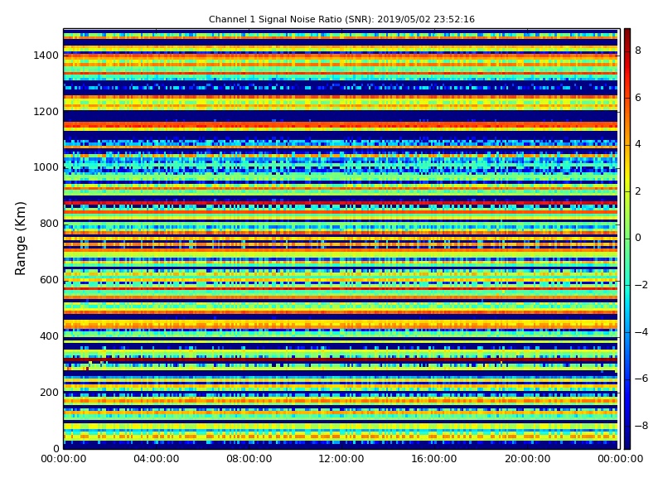Click the colorbar tick label 8
The image size is (663, 497).
coord(638,51)
